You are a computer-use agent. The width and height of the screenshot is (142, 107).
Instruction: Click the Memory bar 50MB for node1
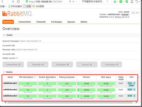click(x=86, y=84)
